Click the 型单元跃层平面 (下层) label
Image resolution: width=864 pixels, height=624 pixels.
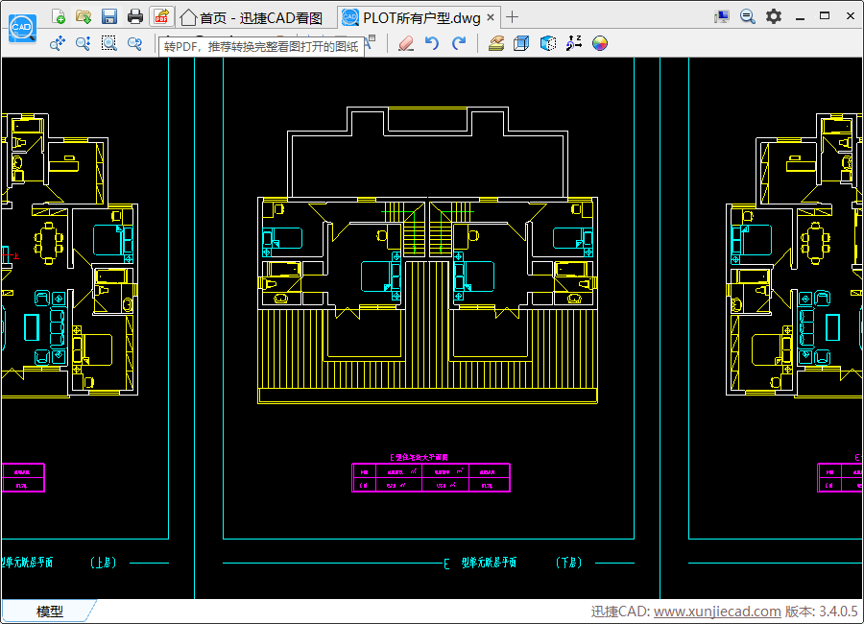click(x=514, y=563)
